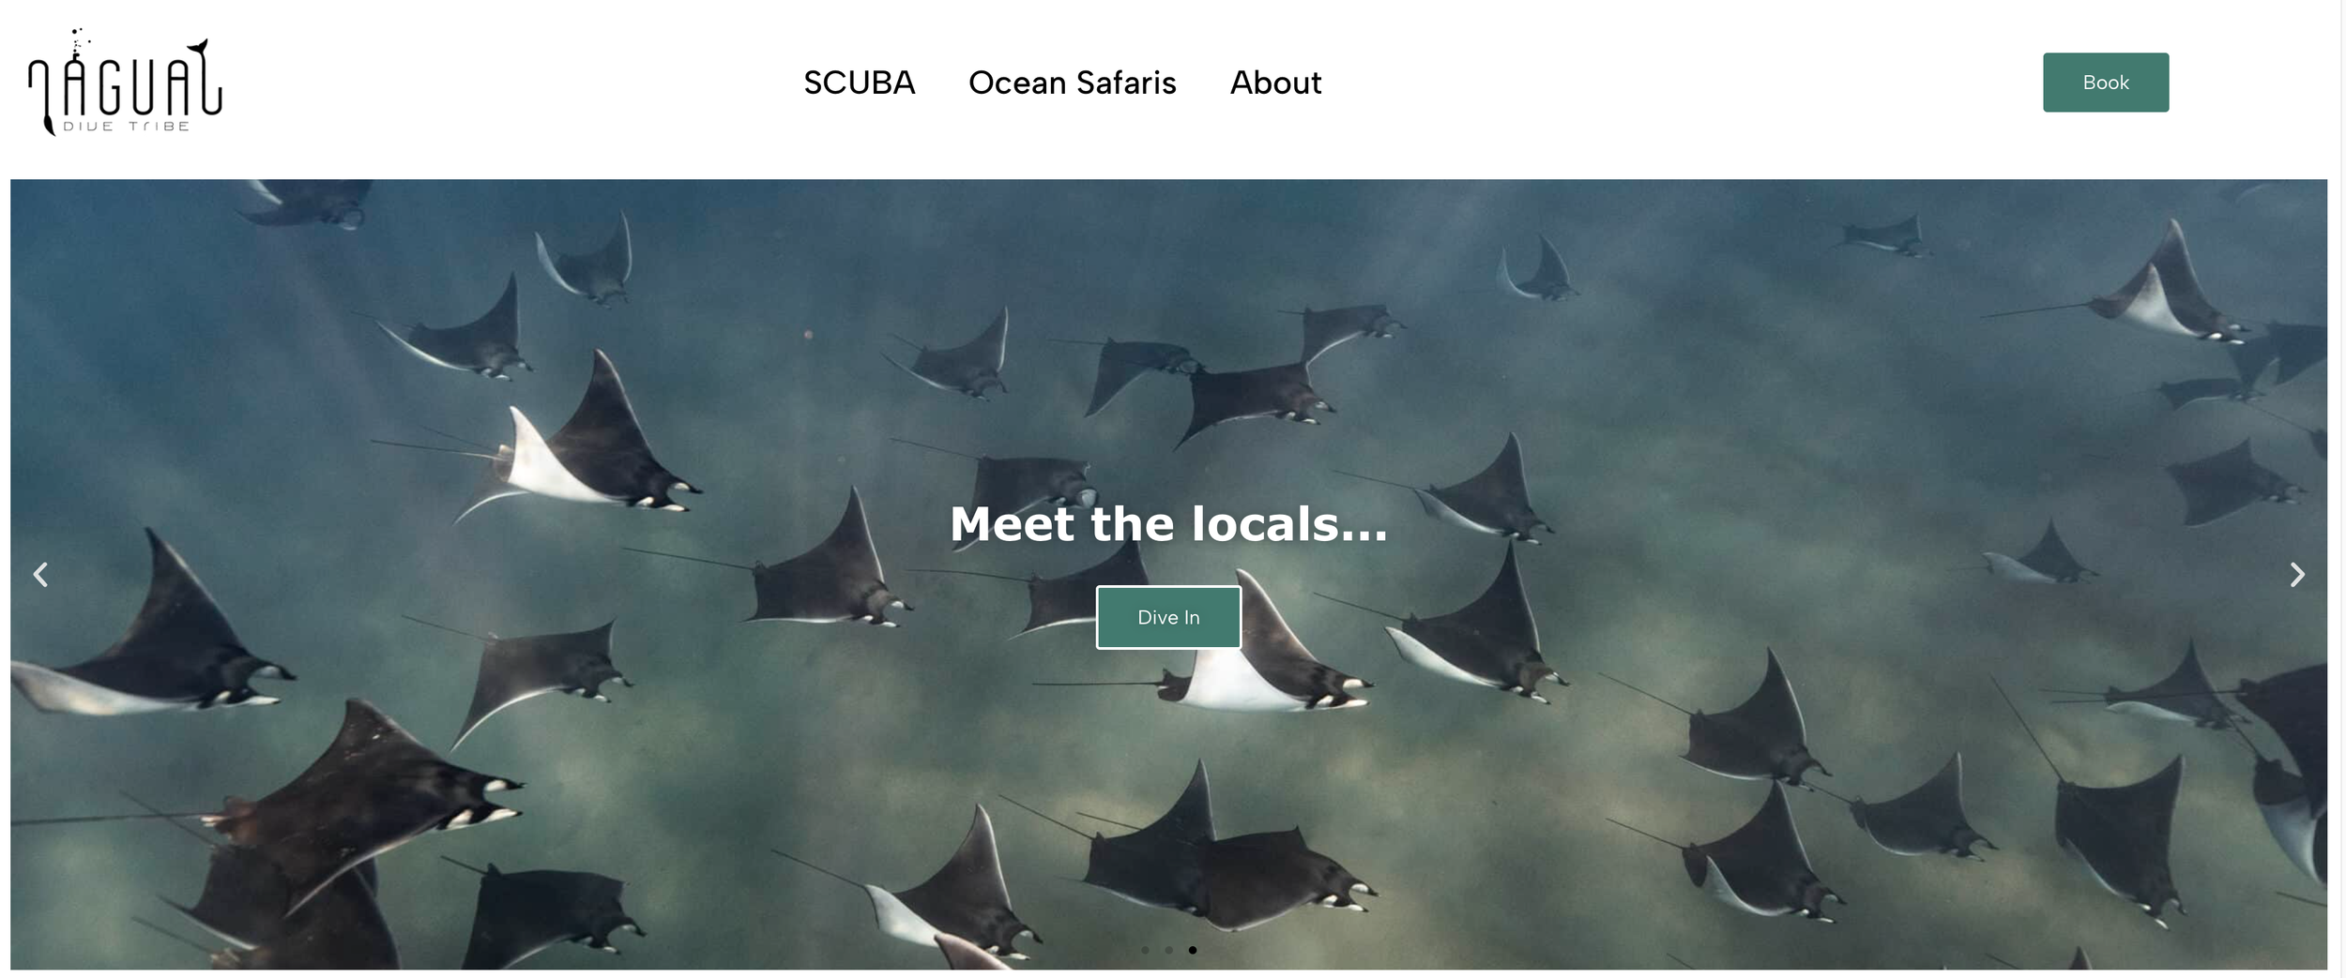Select the first carousel indicator dot
This screenshot has width=2346, height=978.
tap(1145, 950)
